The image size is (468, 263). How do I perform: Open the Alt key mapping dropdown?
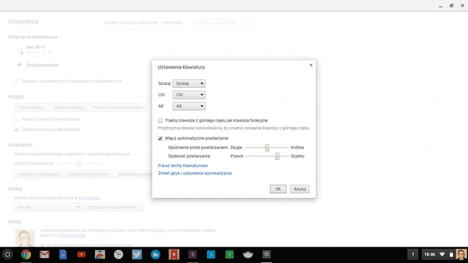(189, 106)
